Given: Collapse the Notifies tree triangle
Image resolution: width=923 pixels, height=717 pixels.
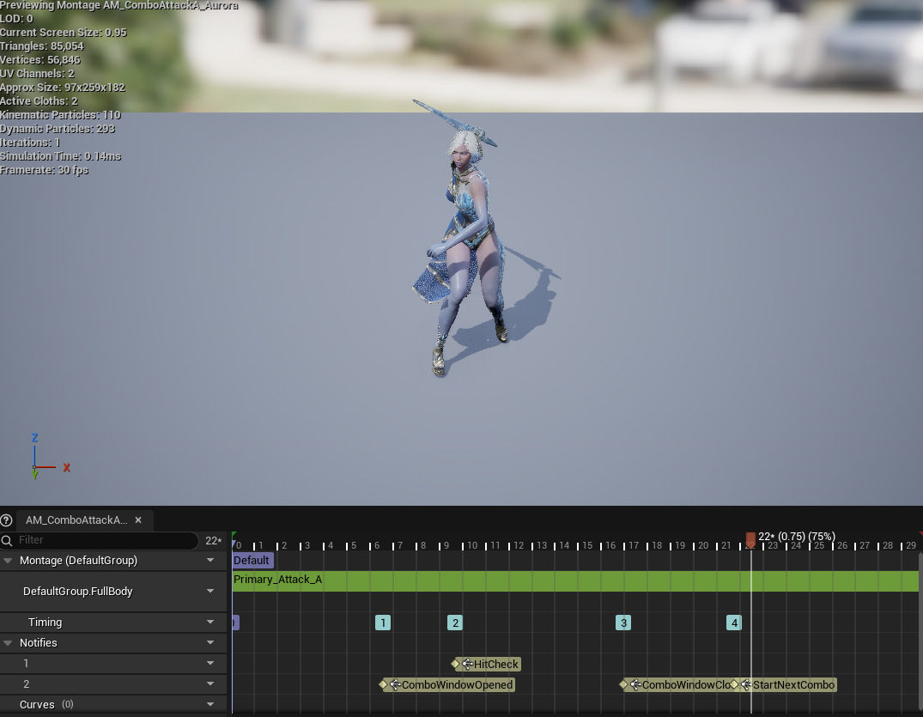Looking at the screenshot, I should [9, 643].
